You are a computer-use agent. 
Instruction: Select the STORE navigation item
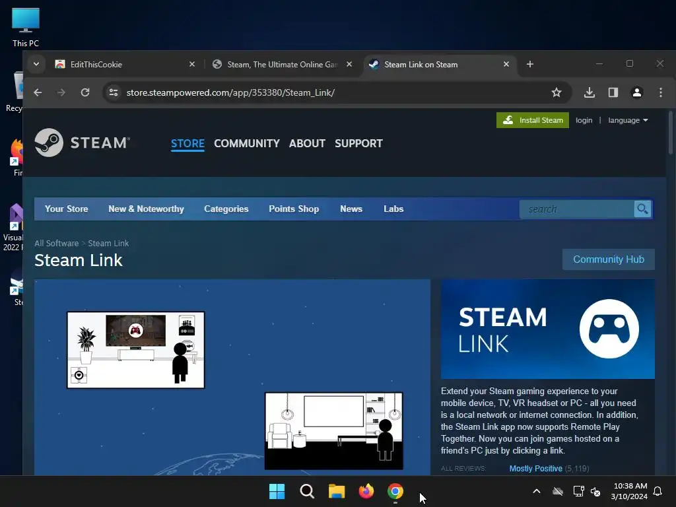click(x=187, y=143)
